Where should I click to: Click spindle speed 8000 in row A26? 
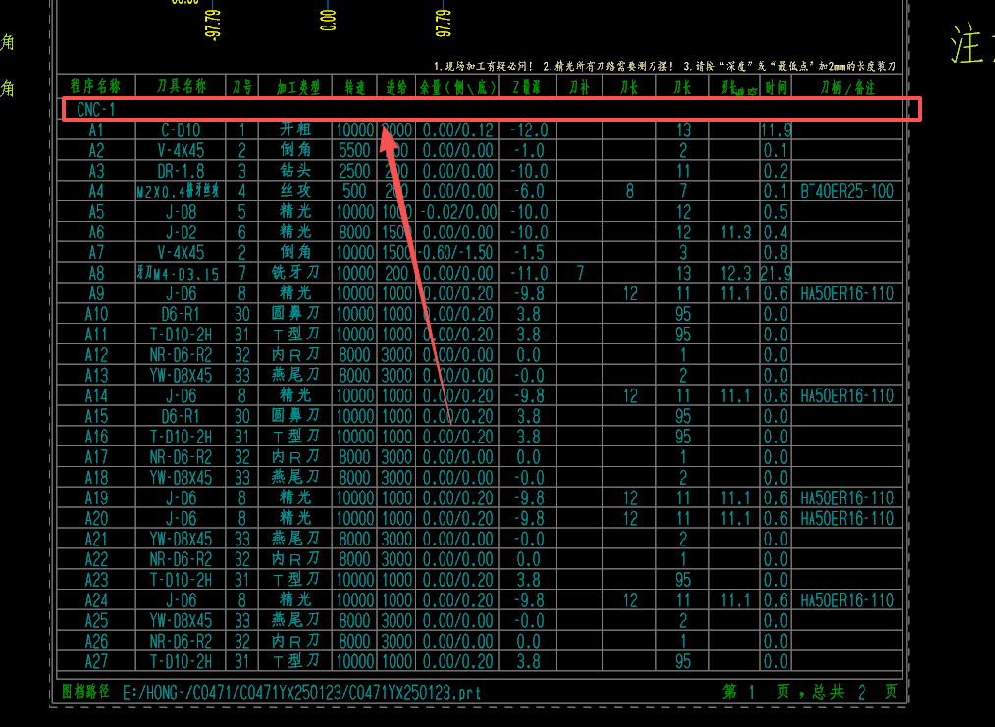tap(354, 641)
